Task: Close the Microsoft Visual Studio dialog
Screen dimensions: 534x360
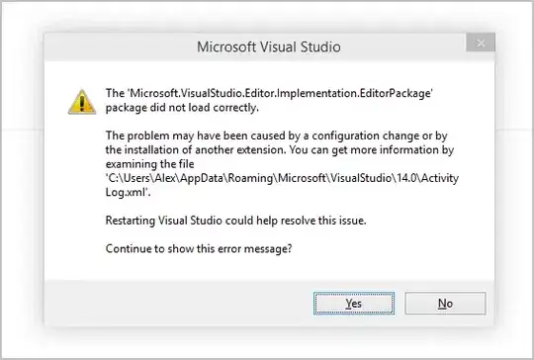Action: pyautogui.click(x=481, y=43)
